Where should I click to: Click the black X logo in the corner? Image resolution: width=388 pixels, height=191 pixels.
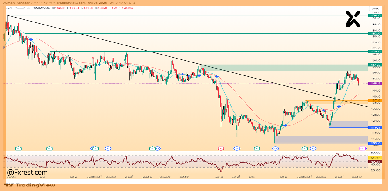click(x=353, y=19)
